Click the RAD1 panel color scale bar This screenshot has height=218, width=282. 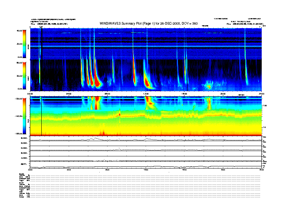24,76
